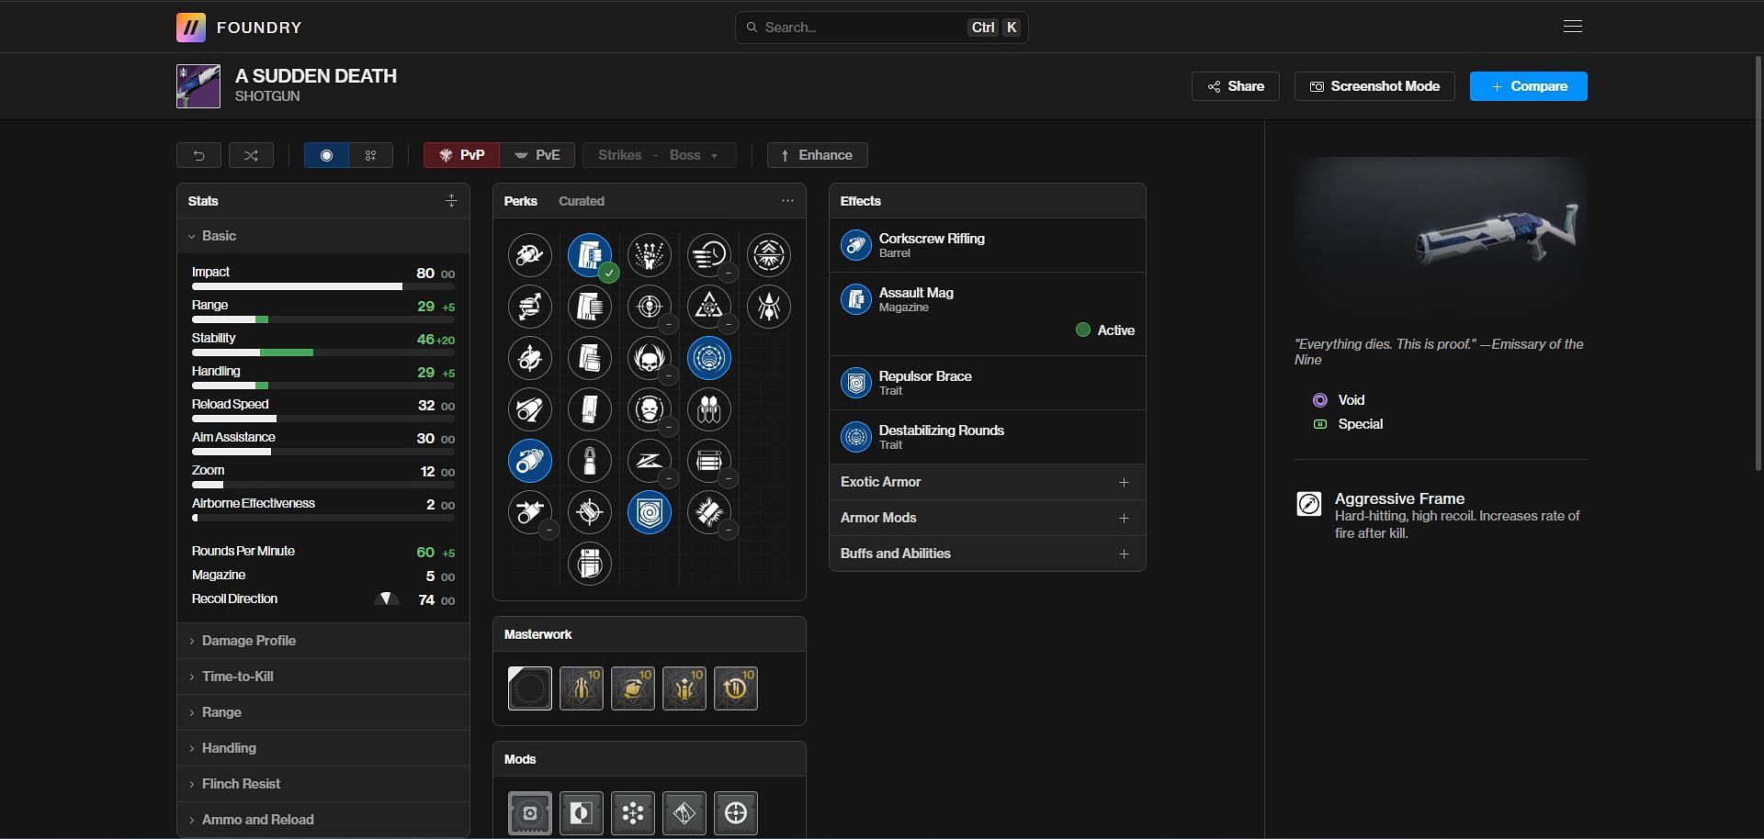The height and width of the screenshot is (839, 1764).
Task: Click the A Sudden Death weapon thumbnail
Action: [198, 86]
